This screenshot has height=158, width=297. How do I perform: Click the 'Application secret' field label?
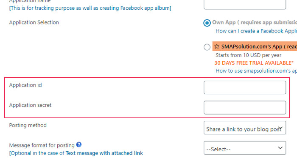point(30,105)
